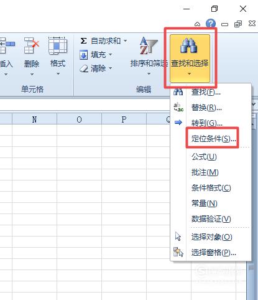Expand the 自动求和 dropdown arrow
This screenshot has width=258, height=300.
coord(125,41)
